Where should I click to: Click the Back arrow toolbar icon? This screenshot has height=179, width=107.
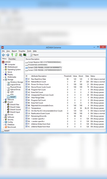point(3,55)
